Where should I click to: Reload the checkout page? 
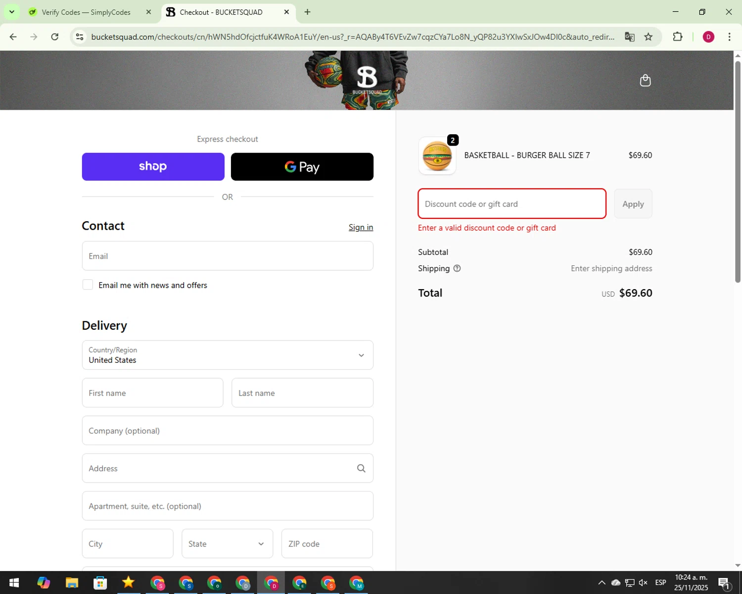point(54,37)
